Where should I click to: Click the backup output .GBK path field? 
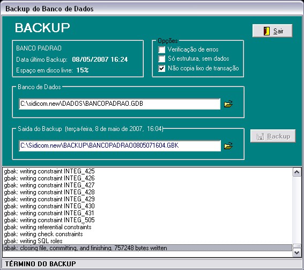tap(120, 146)
